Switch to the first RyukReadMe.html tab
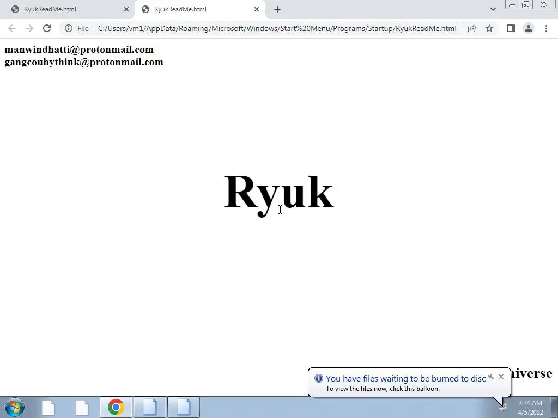The height and width of the screenshot is (418, 558). pyautogui.click(x=68, y=9)
